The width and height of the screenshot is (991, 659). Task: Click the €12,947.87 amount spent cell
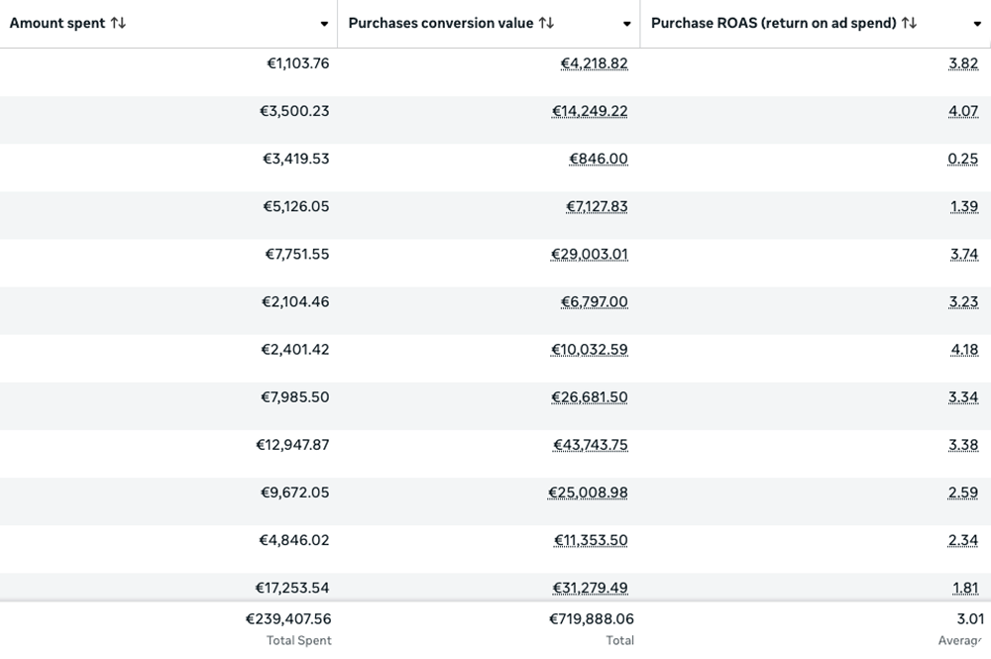tap(292, 444)
